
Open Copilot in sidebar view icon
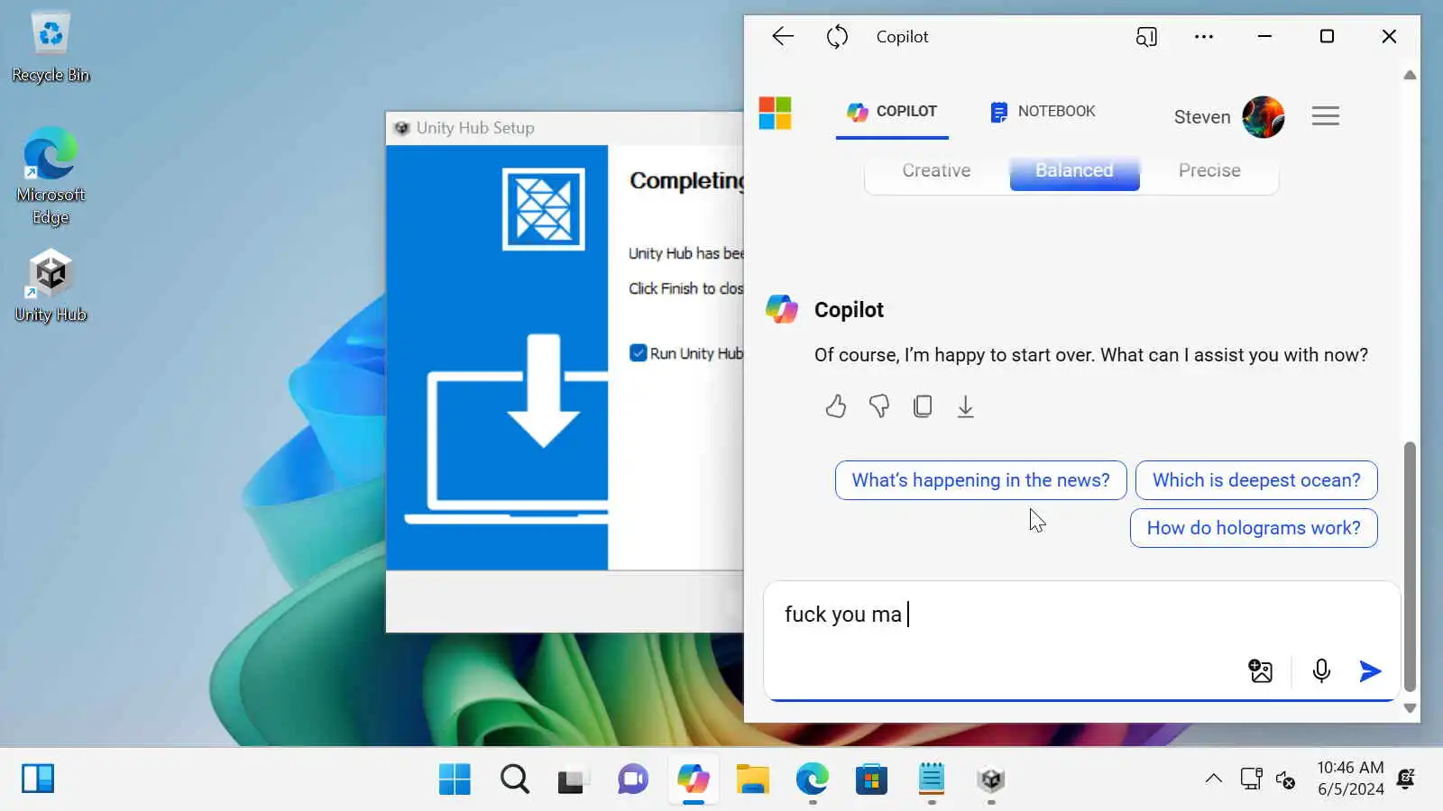click(1146, 36)
